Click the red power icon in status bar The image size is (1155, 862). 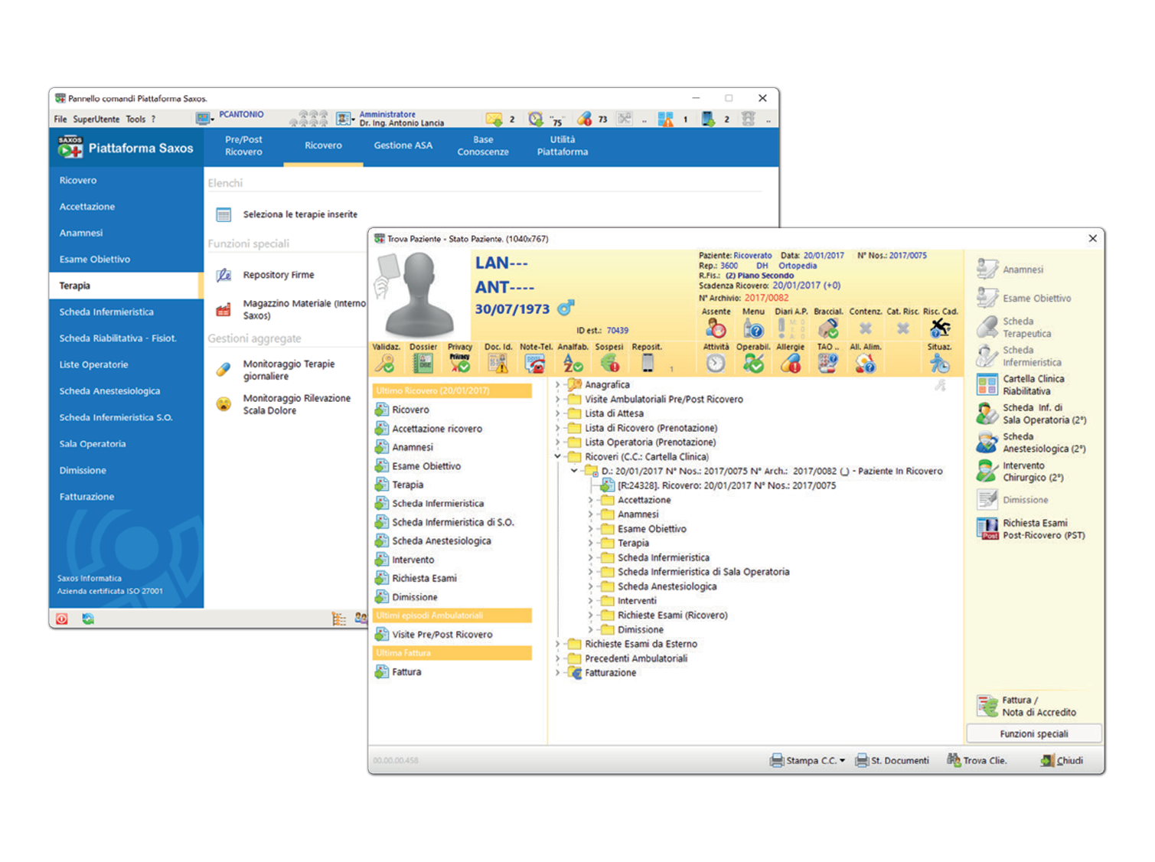(x=62, y=619)
